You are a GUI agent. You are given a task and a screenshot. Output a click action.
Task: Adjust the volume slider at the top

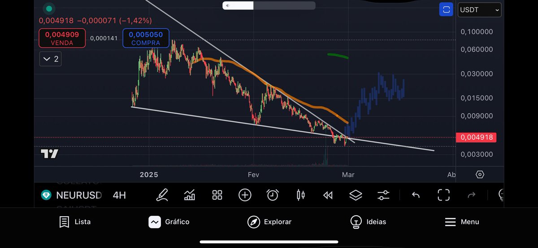(269, 5)
